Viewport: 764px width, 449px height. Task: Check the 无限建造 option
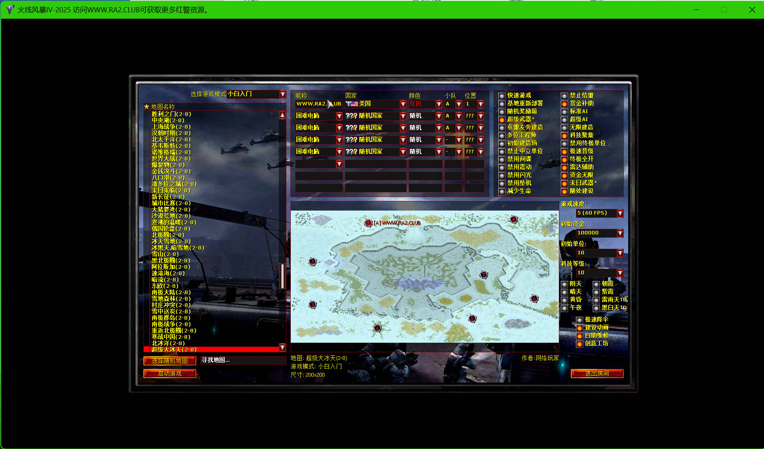point(564,128)
